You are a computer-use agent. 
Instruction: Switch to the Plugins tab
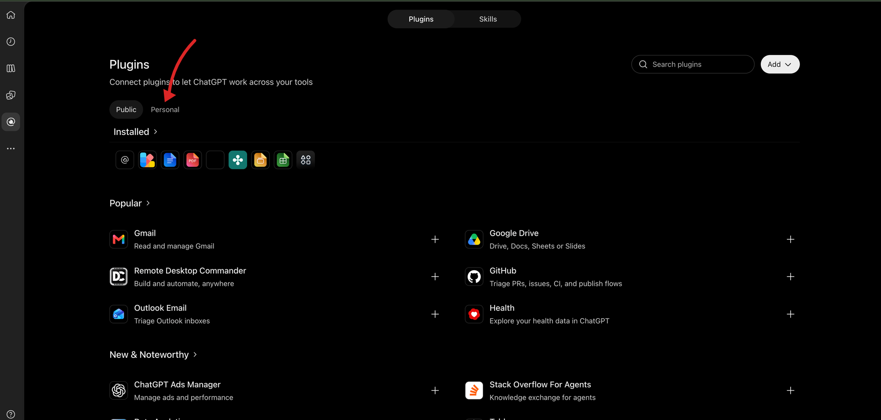coord(421,19)
